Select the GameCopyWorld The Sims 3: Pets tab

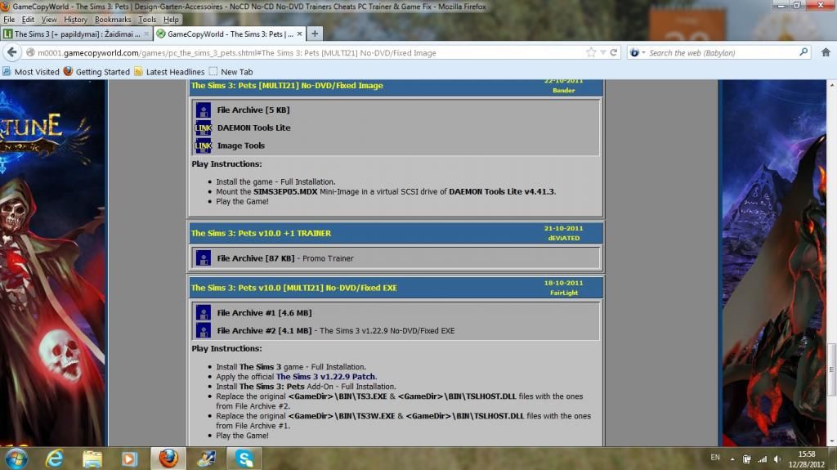pyautogui.click(x=230, y=34)
